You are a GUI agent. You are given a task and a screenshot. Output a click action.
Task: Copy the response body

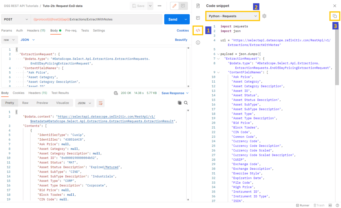180,103
